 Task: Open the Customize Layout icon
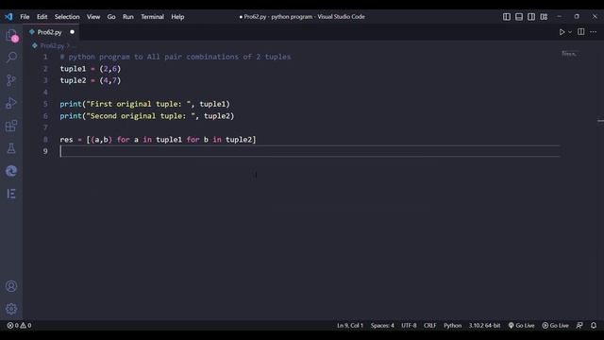point(544,17)
